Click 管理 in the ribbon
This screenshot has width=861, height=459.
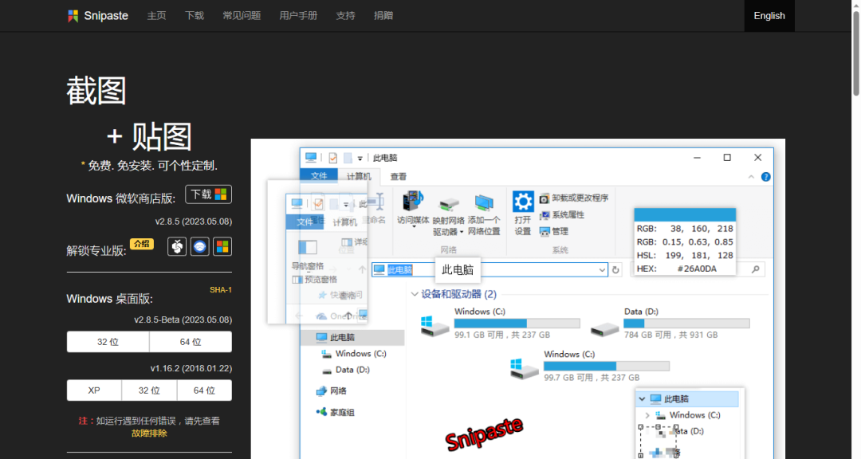553,232
